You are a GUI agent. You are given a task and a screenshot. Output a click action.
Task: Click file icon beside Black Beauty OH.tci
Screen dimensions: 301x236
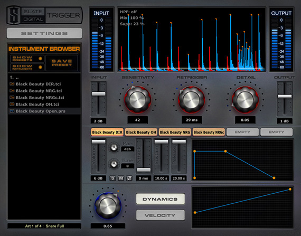click(12, 104)
